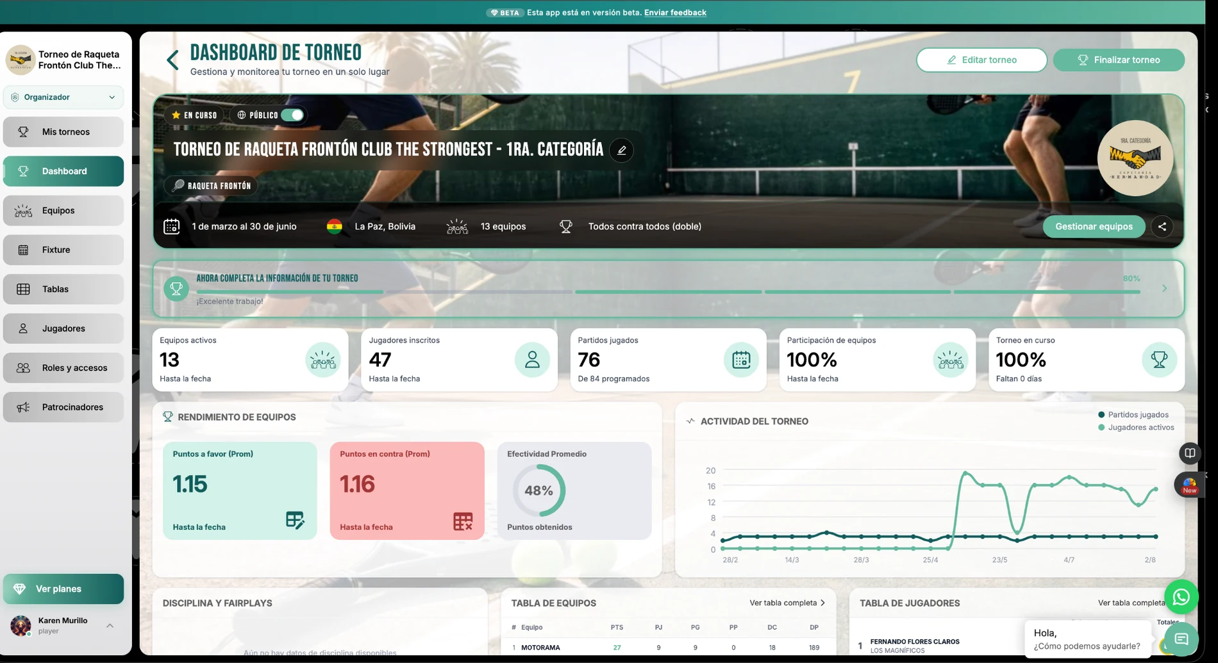Click the teams icon next to 13 equipos

[457, 226]
